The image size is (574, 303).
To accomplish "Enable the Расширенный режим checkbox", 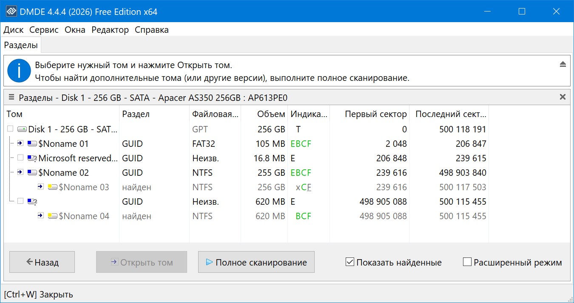I will tap(466, 263).
